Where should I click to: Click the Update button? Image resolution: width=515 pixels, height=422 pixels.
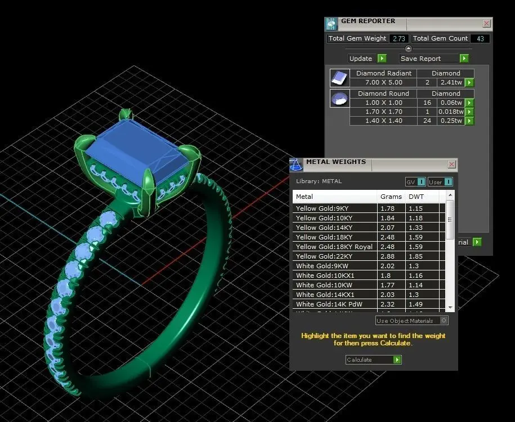click(368, 59)
